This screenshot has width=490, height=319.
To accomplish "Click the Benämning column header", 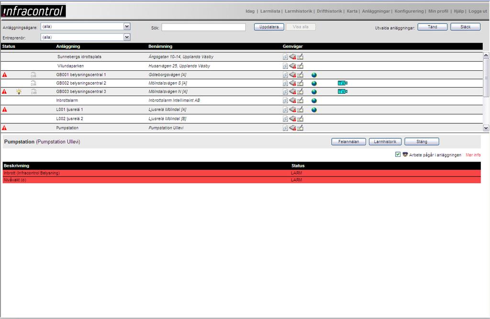I will [160, 46].
